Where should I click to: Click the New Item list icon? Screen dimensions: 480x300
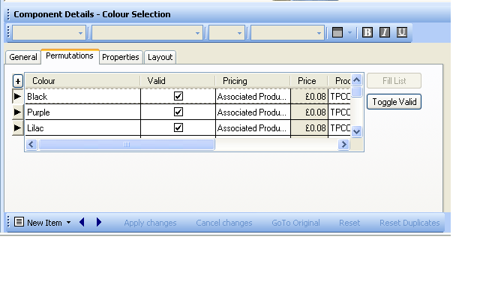pyautogui.click(x=19, y=223)
